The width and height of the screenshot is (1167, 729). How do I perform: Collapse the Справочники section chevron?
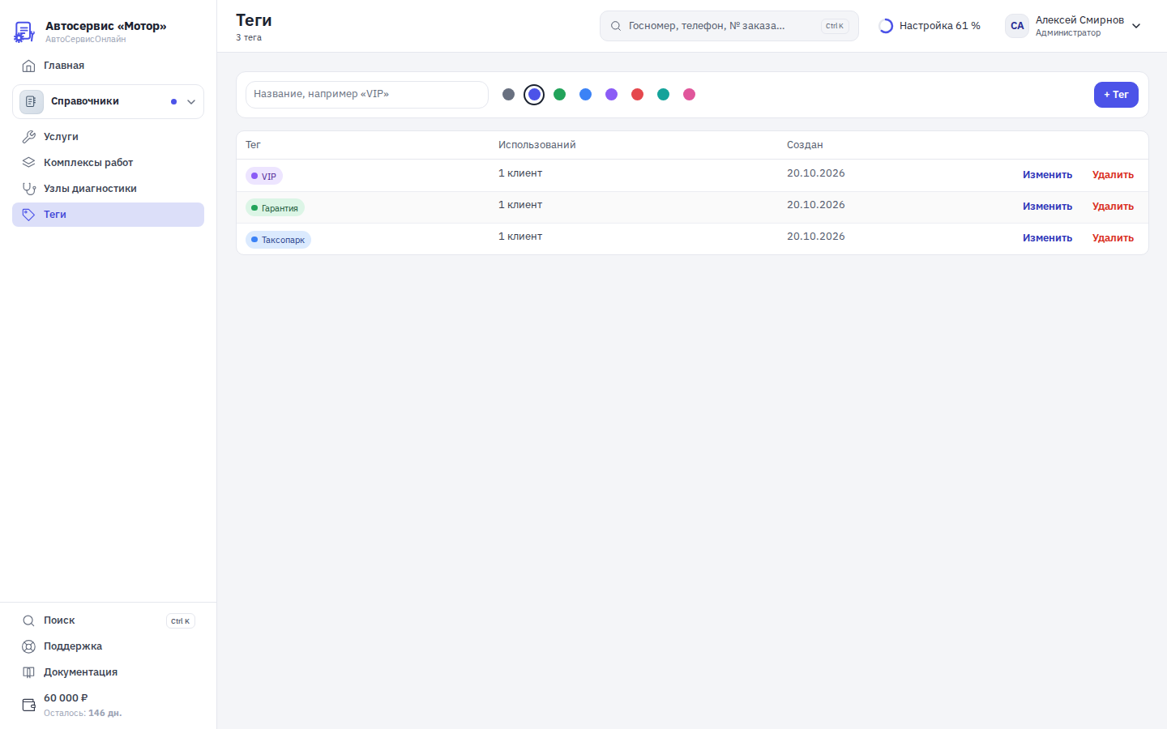pos(191,102)
